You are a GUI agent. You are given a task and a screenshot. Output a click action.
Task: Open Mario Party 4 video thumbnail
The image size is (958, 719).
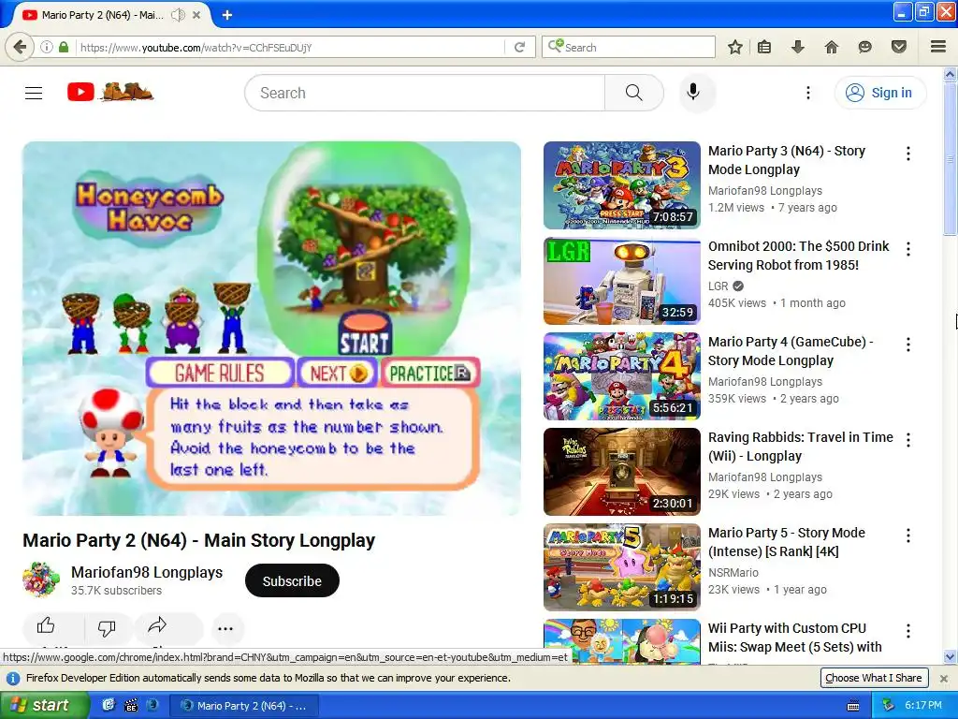coord(622,376)
